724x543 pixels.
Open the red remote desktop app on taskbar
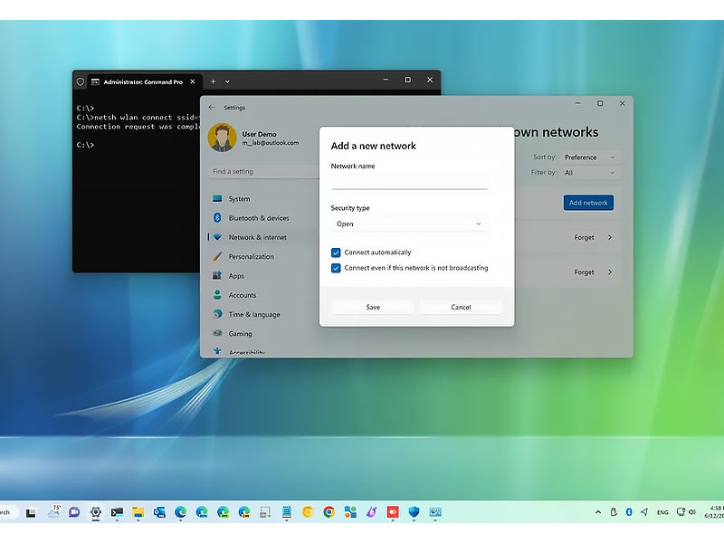393,512
